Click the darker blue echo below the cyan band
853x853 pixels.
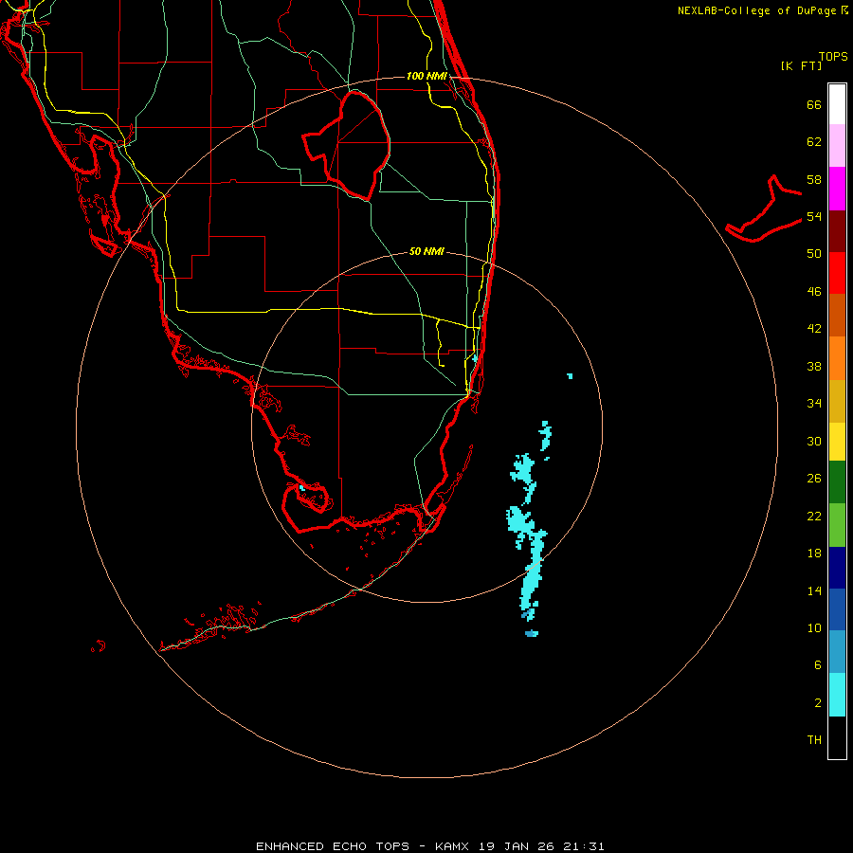coord(532,633)
